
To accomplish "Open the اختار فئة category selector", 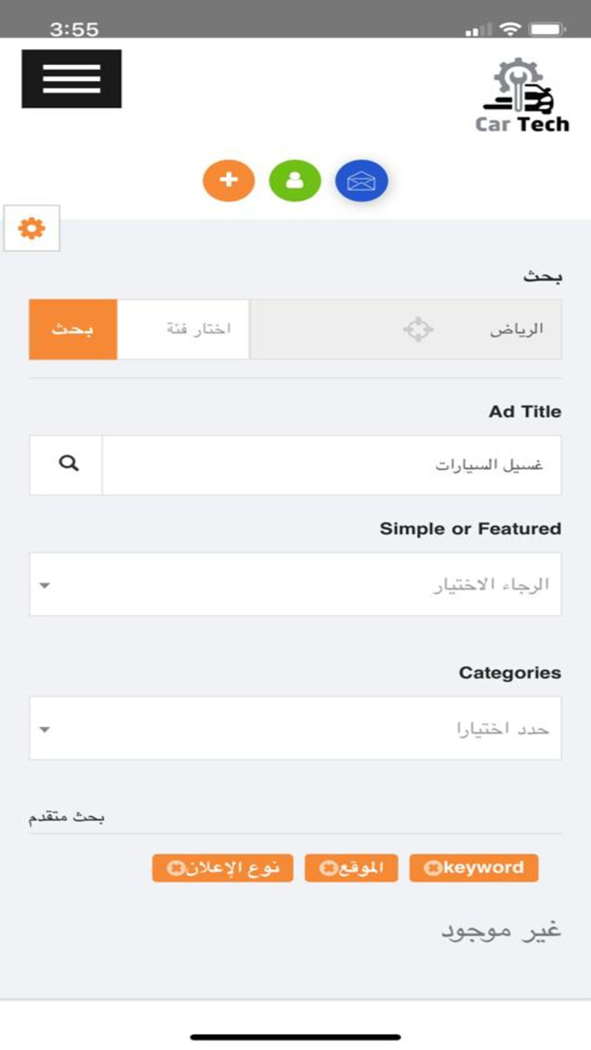I will click(x=183, y=329).
